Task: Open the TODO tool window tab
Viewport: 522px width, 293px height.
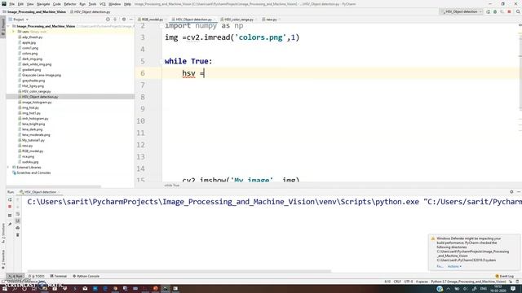Action: pos(37,276)
